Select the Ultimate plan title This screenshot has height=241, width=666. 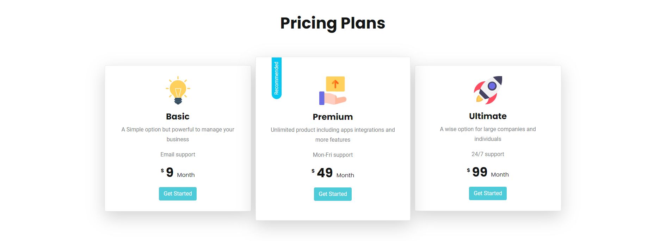tap(488, 116)
